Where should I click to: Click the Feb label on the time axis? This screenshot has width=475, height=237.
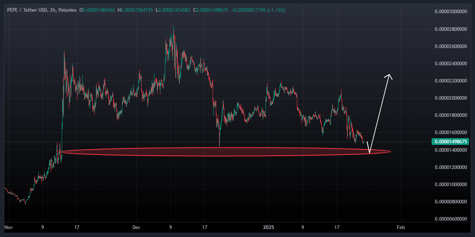pos(401,227)
